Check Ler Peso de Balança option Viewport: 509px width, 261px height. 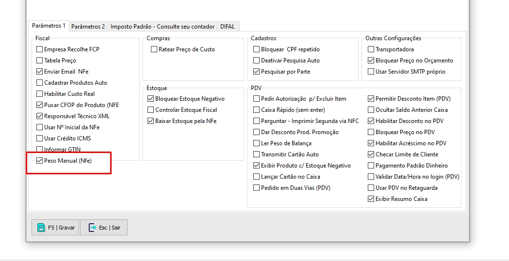[257, 143]
